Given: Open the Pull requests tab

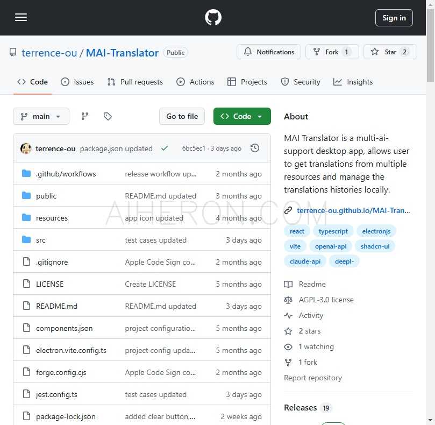Looking at the screenshot, I should (x=135, y=82).
